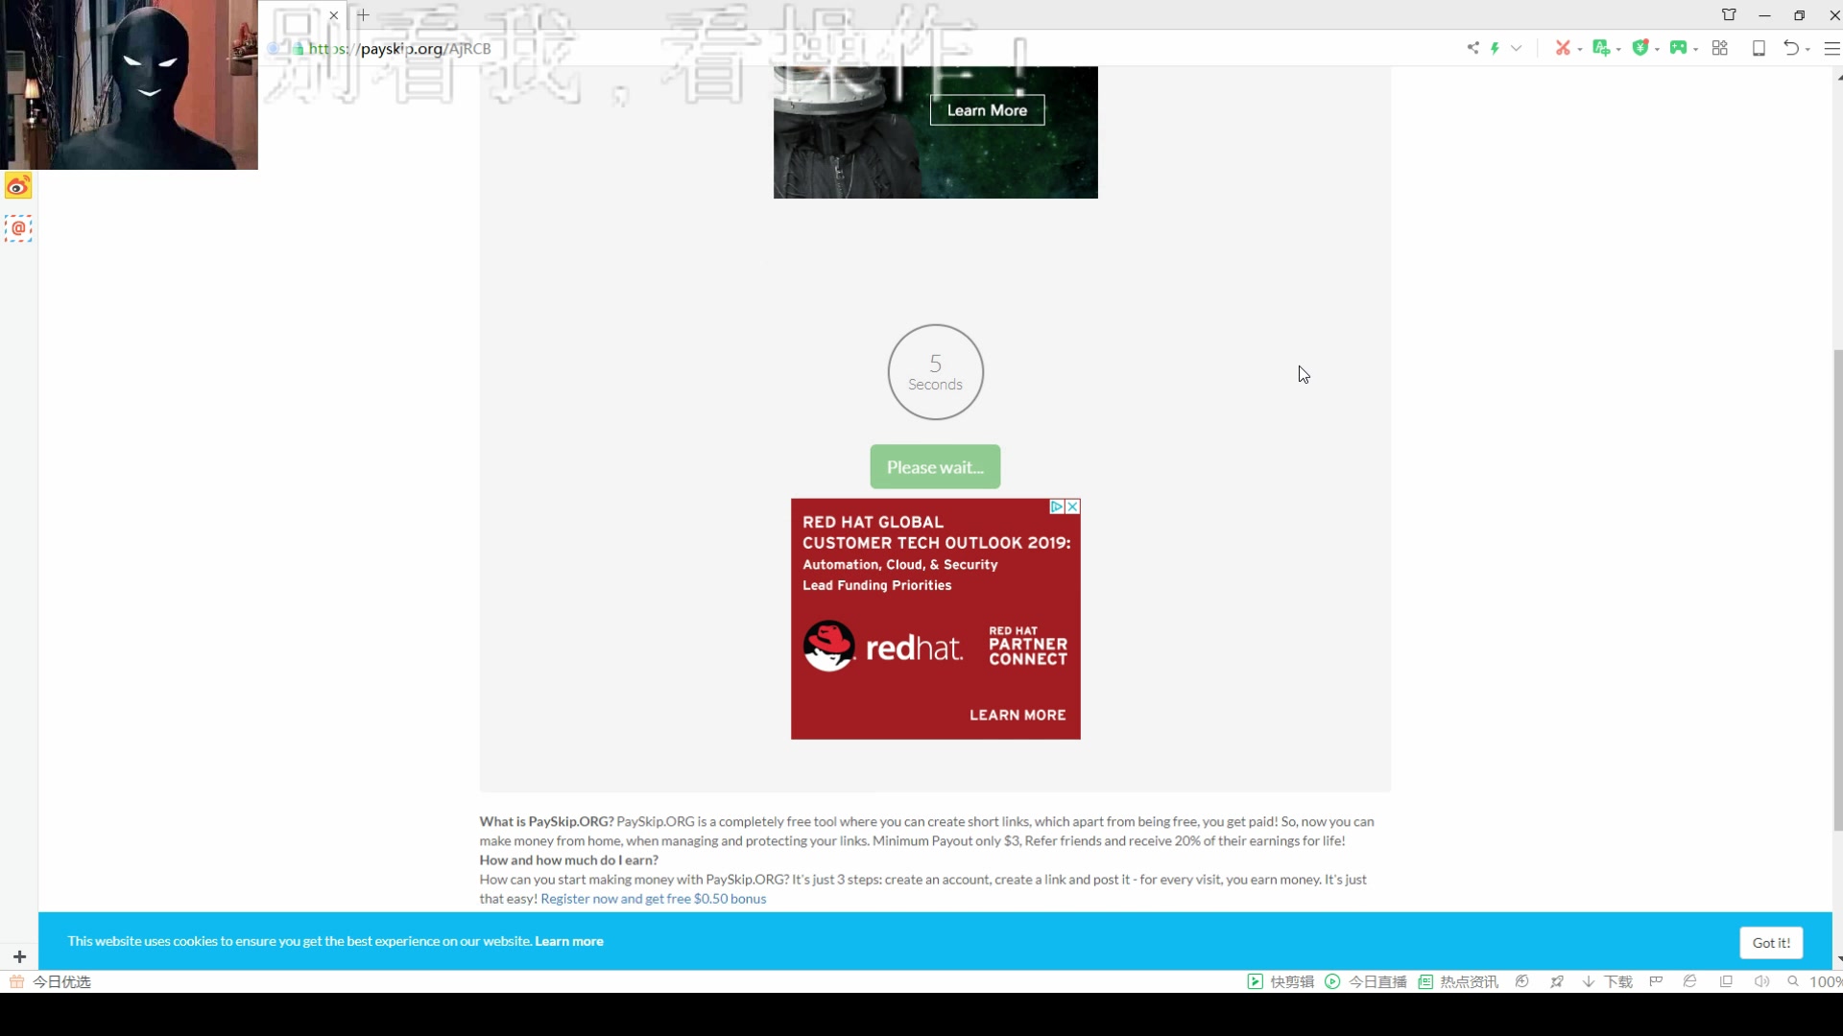Click the green yen shield icon
The image size is (1843, 1036).
(x=1640, y=48)
